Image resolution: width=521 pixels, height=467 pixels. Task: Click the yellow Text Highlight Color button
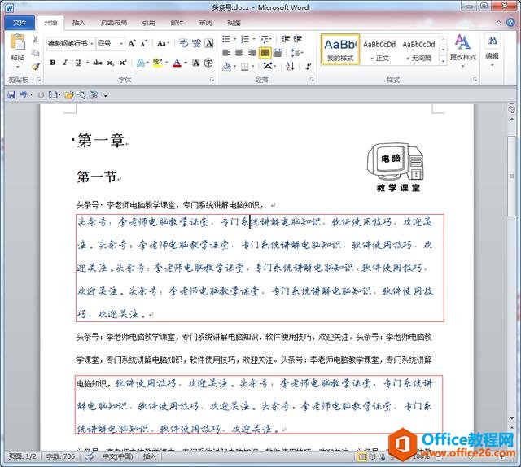pyautogui.click(x=157, y=63)
